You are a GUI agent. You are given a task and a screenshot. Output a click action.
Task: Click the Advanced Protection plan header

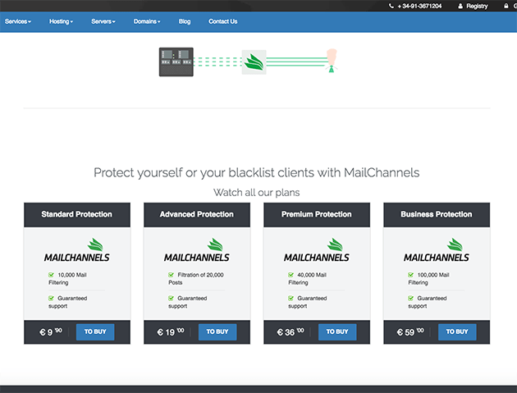[x=197, y=215]
